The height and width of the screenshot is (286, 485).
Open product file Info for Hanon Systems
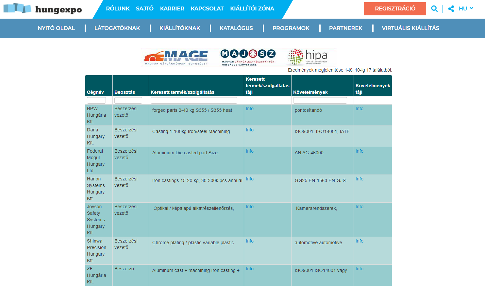tap(250, 179)
